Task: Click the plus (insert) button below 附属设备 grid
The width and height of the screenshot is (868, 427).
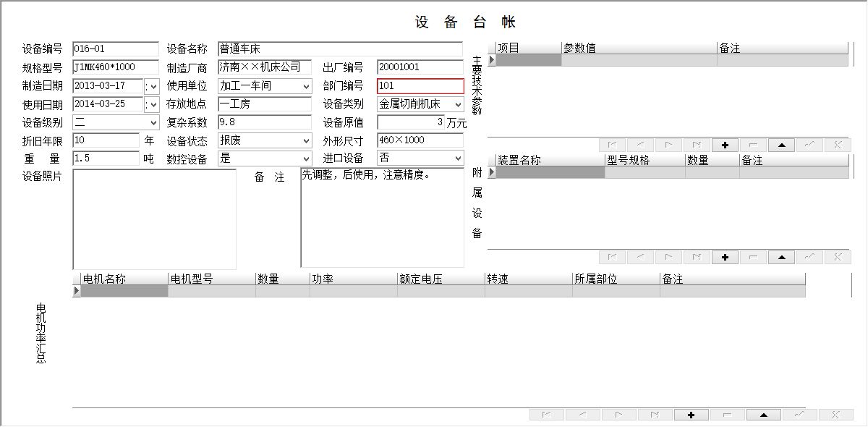Action: 725,257
